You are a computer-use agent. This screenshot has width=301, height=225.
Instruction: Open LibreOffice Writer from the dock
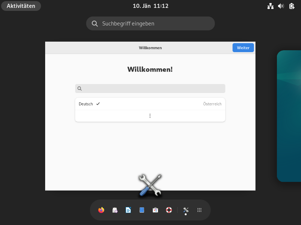click(x=128, y=210)
